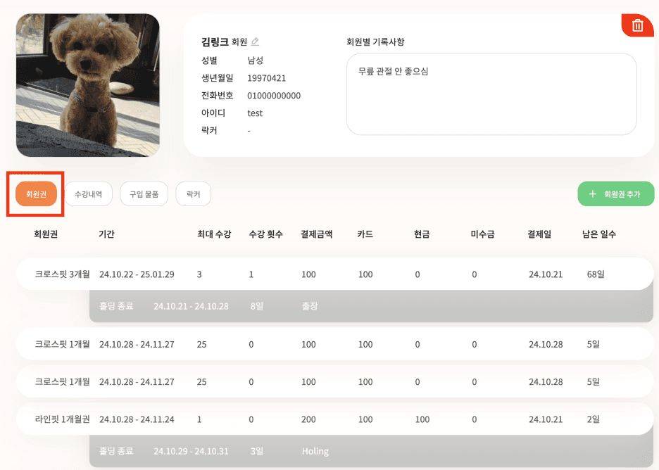Viewport: 659px width, 470px height.
Task: Click the 기간 column header
Action: [106, 234]
